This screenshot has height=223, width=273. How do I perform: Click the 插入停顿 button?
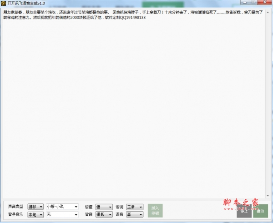[155, 211]
